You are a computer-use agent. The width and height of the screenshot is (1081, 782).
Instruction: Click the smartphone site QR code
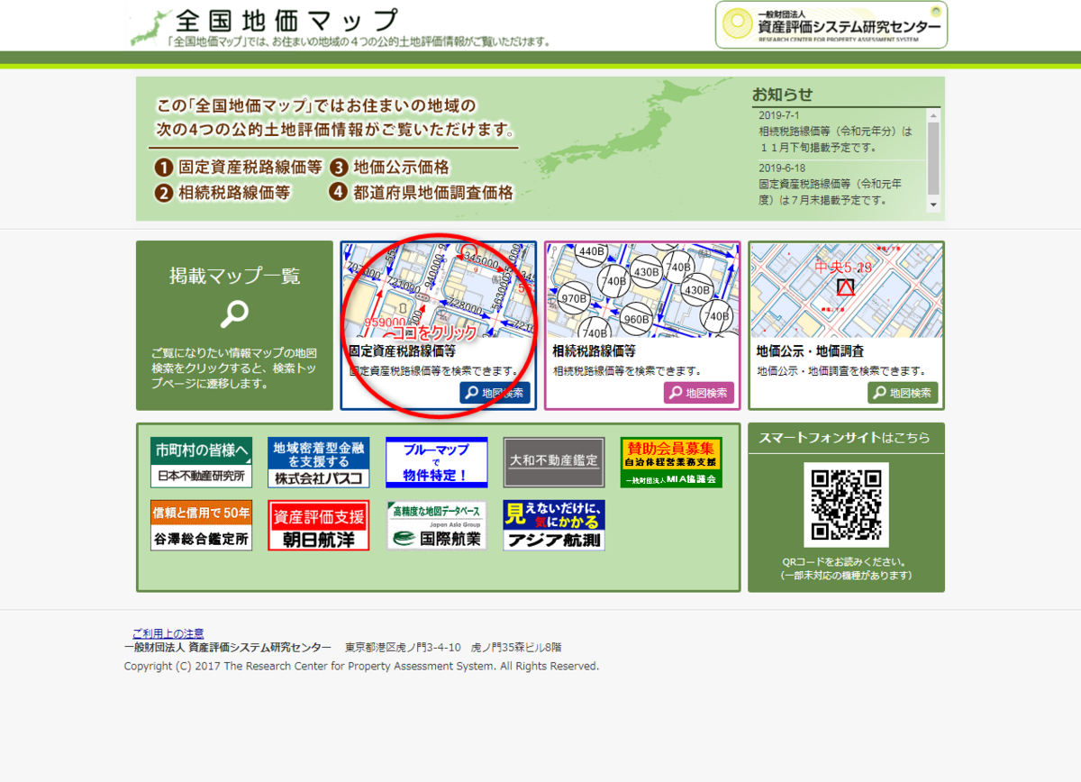846,505
